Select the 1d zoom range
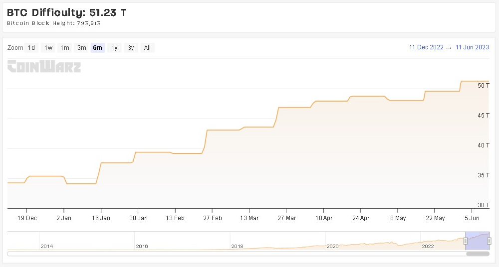The height and width of the screenshot is (267, 499). click(31, 48)
